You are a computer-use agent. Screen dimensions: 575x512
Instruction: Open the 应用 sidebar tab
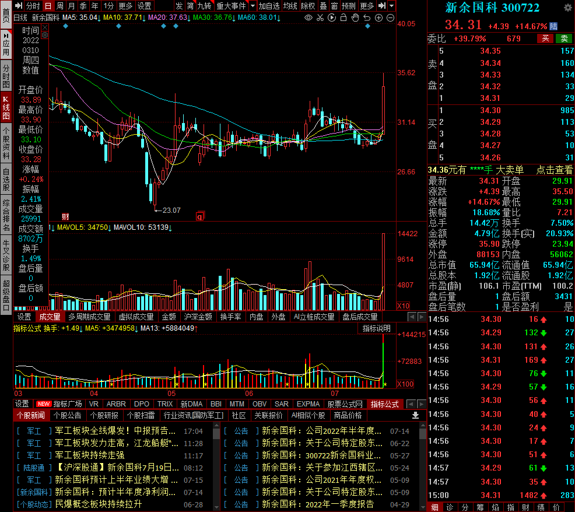[6, 45]
